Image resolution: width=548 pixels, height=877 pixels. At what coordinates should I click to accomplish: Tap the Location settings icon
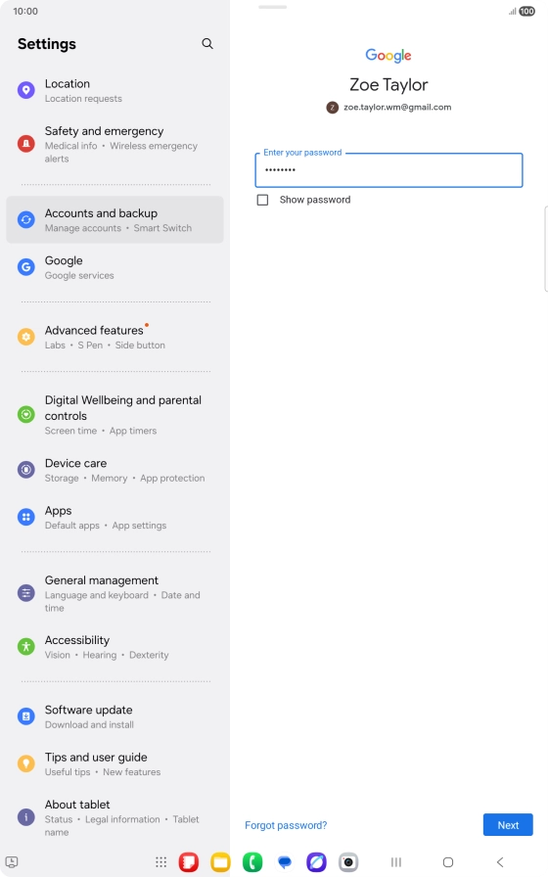coord(26,90)
